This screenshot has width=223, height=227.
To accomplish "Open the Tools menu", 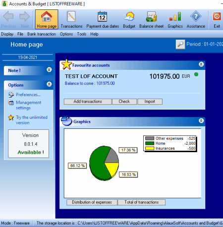I will tap(82, 34).
